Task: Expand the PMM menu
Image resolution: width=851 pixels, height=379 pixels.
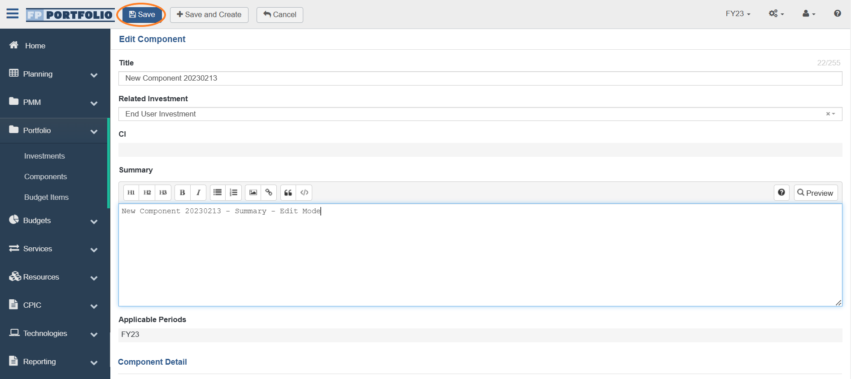Action: pyautogui.click(x=54, y=102)
